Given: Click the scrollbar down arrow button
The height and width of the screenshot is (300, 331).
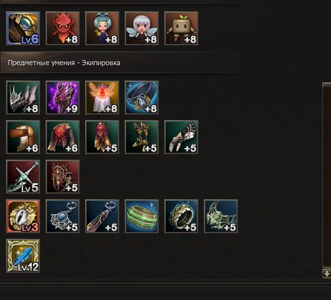Looking at the screenshot, I should pyautogui.click(x=327, y=274).
